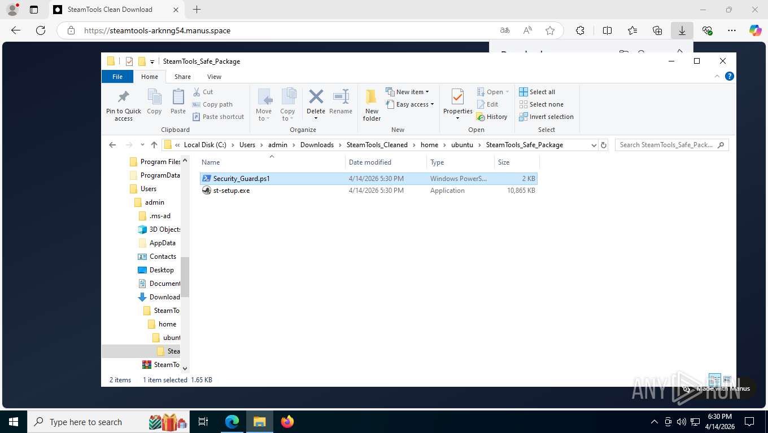
Task: Select Users in navigation tree
Action: (x=143, y=189)
